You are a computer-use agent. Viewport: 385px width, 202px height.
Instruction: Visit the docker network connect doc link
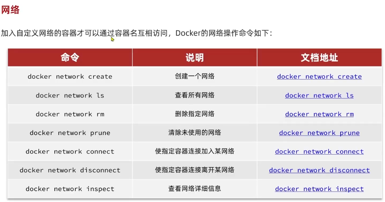point(319,152)
